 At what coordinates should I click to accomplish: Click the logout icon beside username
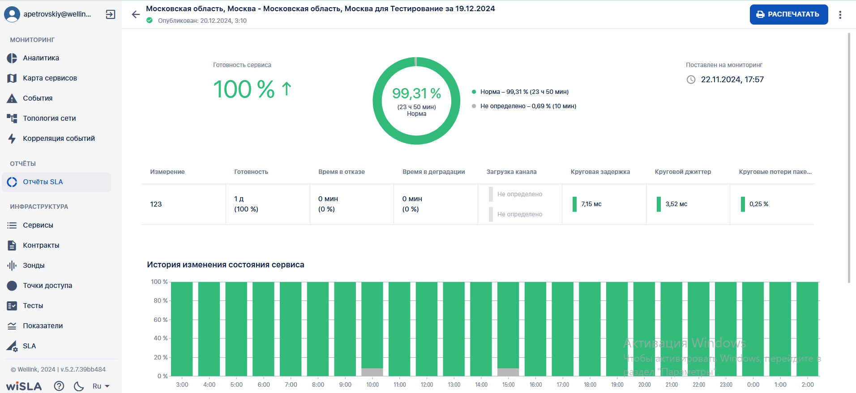[110, 14]
